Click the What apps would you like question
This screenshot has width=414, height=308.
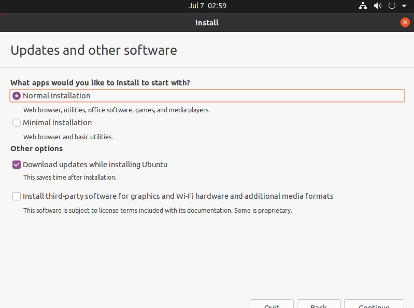pos(100,82)
